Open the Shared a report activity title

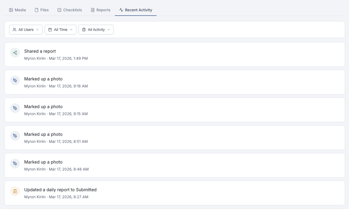pyautogui.click(x=40, y=51)
